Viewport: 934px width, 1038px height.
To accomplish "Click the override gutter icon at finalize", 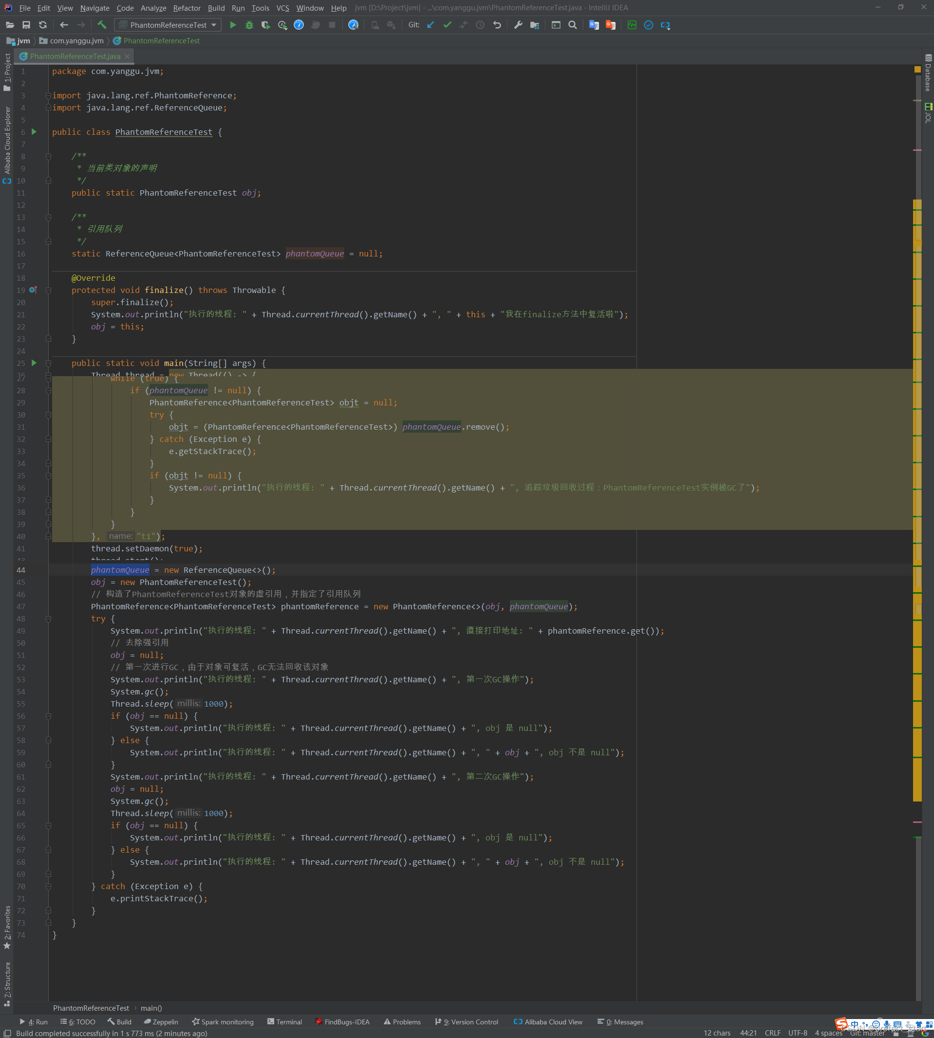I will [33, 290].
